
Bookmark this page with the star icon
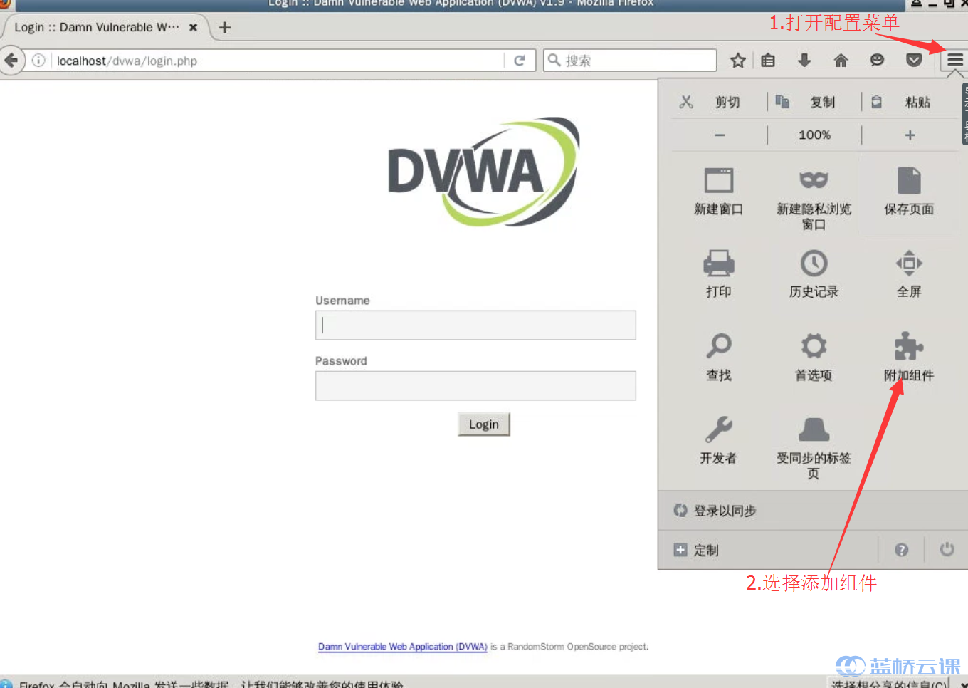click(738, 61)
